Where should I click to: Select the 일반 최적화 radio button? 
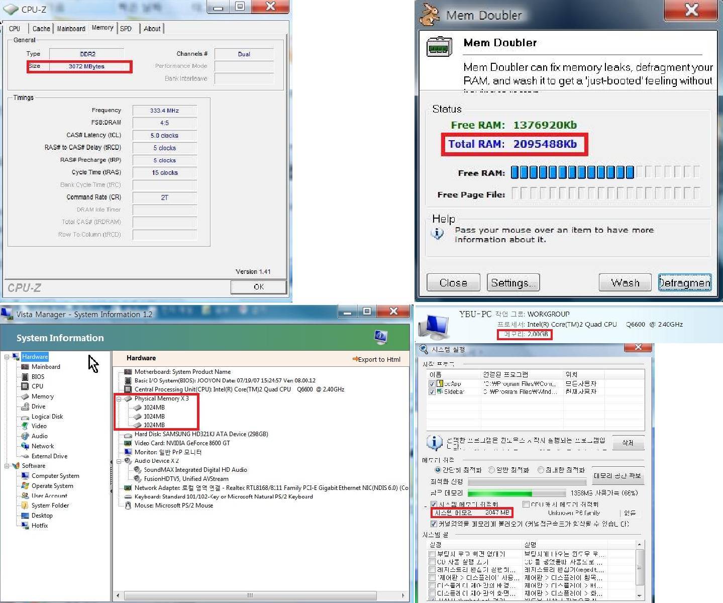(492, 470)
